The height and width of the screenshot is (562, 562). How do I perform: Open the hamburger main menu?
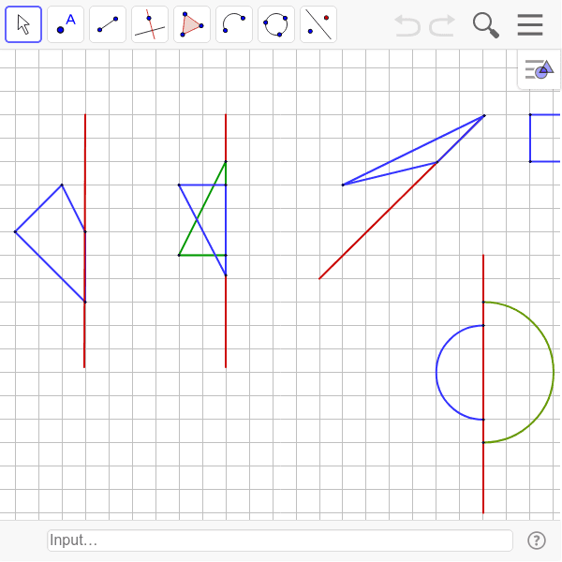[x=530, y=24]
